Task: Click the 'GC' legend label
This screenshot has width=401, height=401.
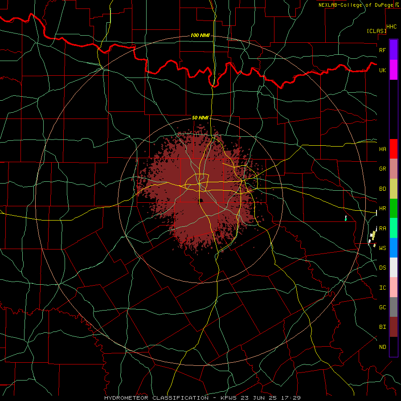Action: (382, 307)
